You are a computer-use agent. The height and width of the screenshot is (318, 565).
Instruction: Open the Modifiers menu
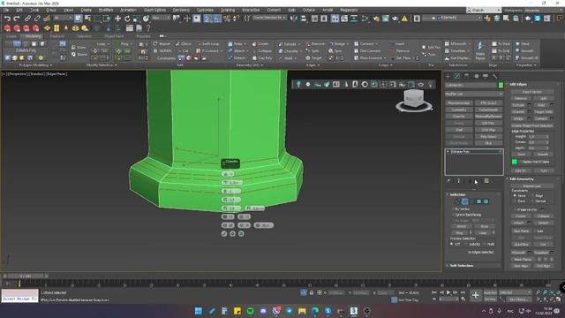[106, 10]
